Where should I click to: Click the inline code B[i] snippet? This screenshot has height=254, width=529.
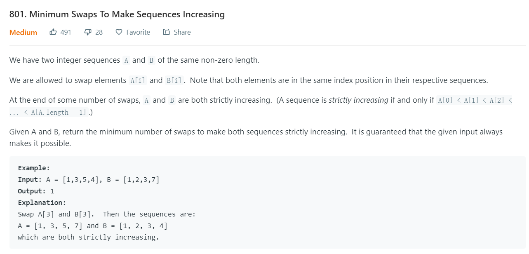[174, 80]
